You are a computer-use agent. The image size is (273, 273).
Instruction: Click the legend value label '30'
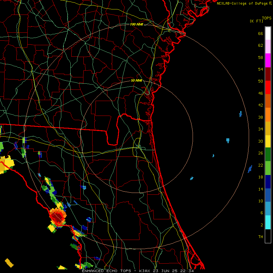[x=261, y=141]
